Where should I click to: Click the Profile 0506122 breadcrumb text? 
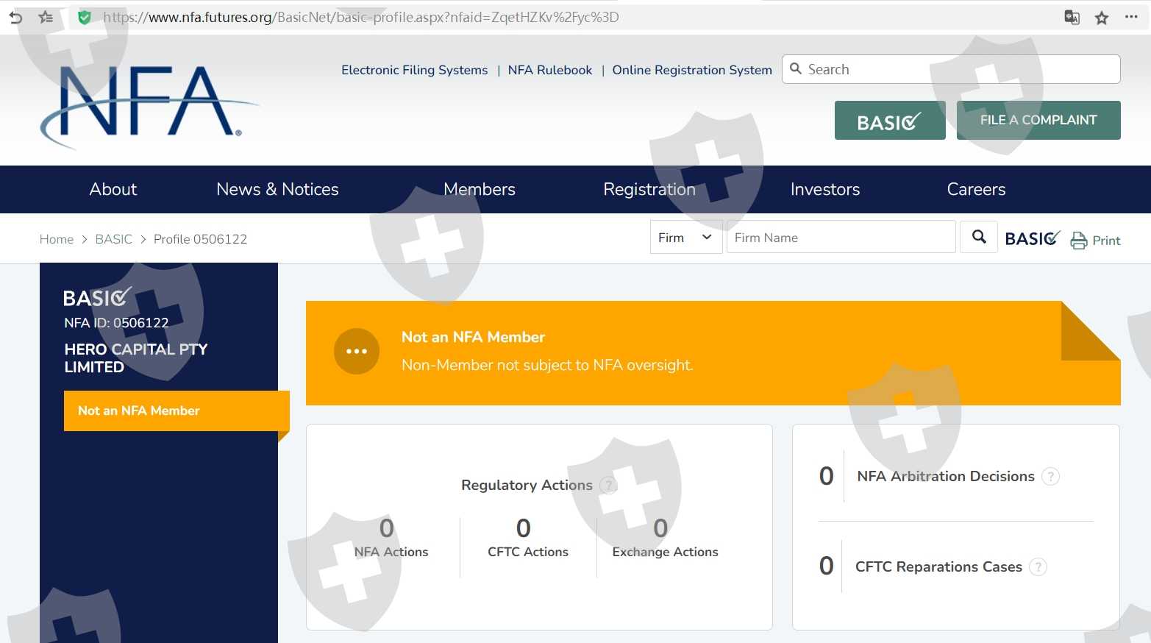pyautogui.click(x=200, y=239)
